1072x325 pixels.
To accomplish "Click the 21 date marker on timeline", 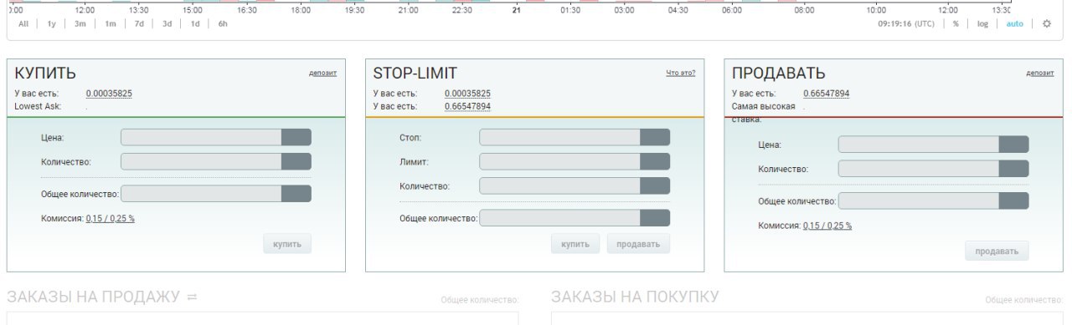I will click(516, 10).
